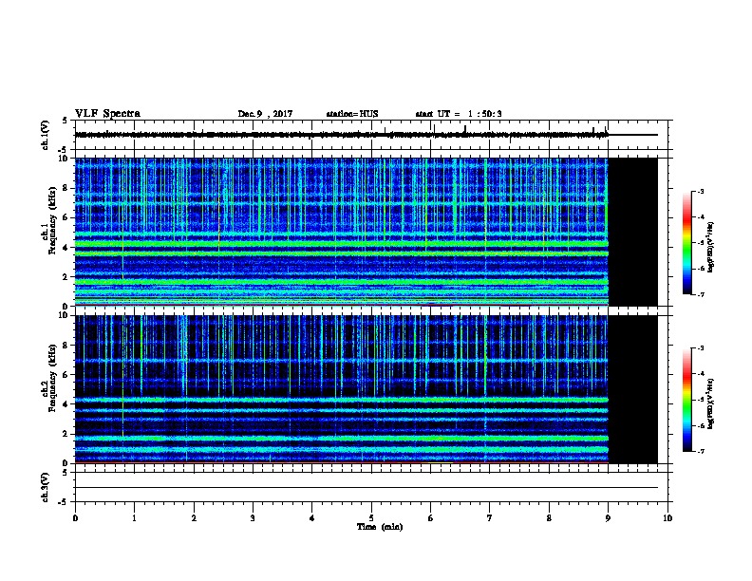Click the 3 tick on time axis
Image resolution: width=752 pixels, height=581 pixels.
point(253,518)
